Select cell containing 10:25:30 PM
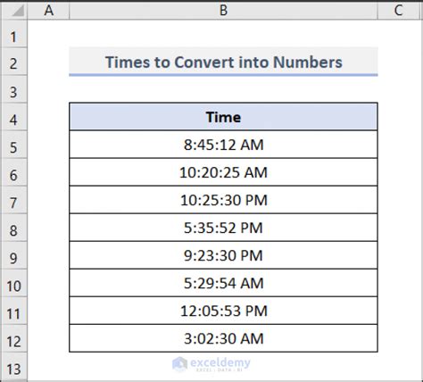Viewport: 423px width, 382px height. click(223, 200)
